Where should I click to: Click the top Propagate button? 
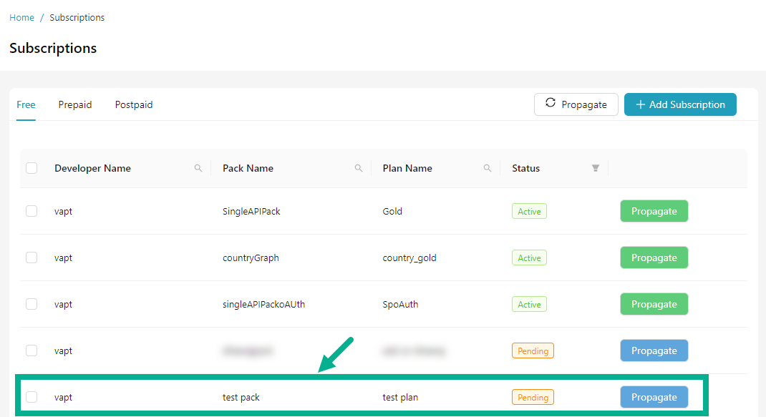tap(576, 104)
